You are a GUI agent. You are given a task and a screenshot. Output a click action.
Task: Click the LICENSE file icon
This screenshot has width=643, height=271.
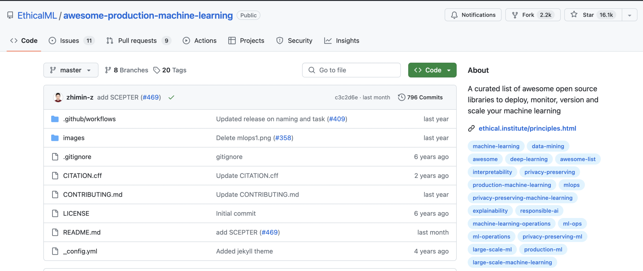point(55,213)
